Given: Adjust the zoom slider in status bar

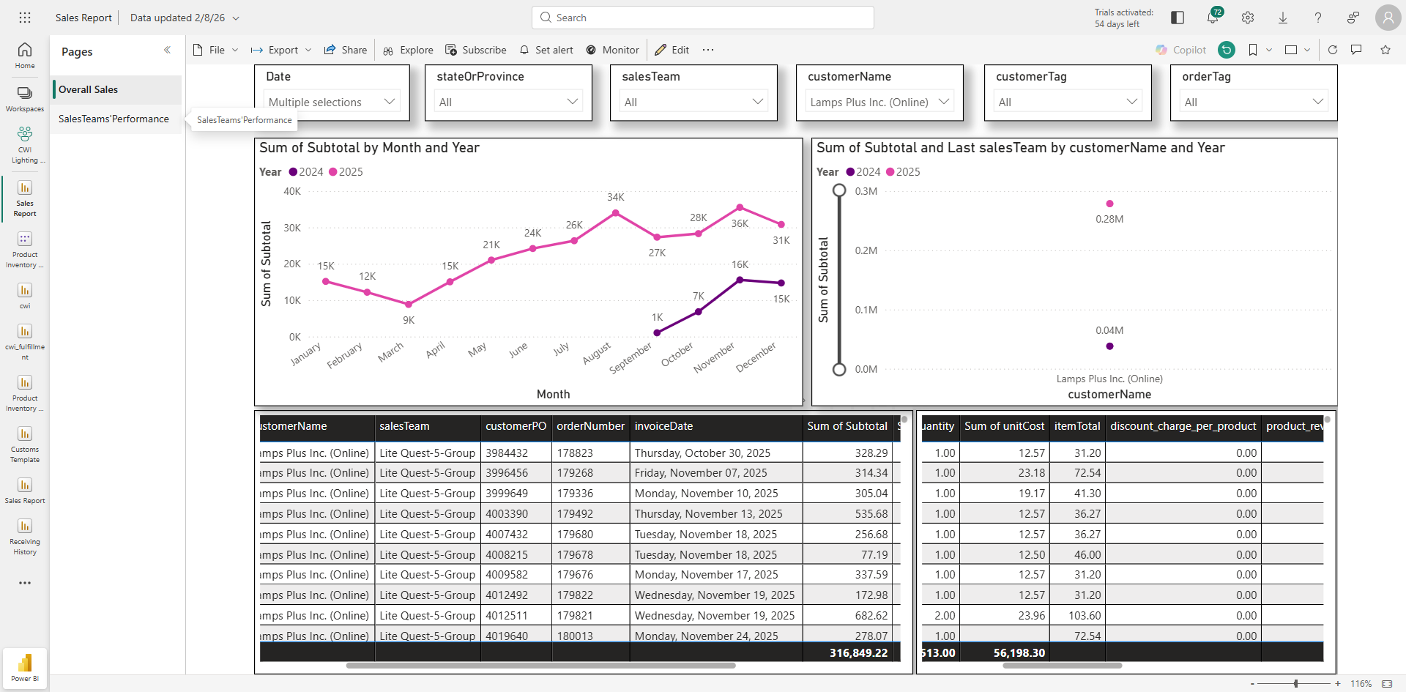Looking at the screenshot, I should coord(1295,683).
